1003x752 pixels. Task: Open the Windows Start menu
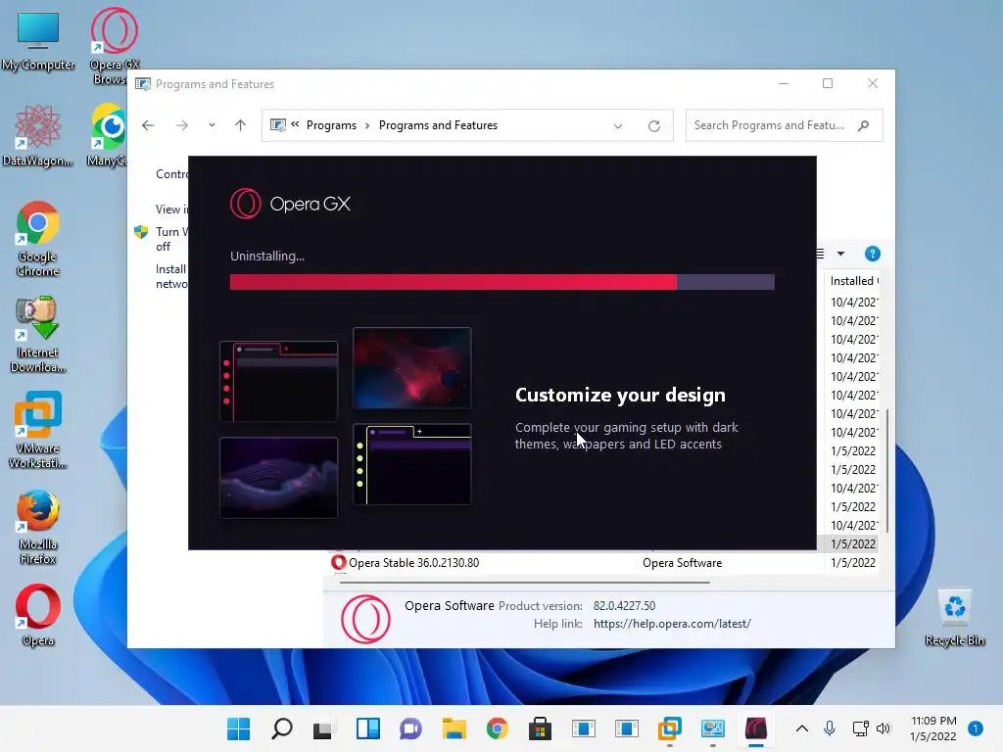tap(239, 728)
